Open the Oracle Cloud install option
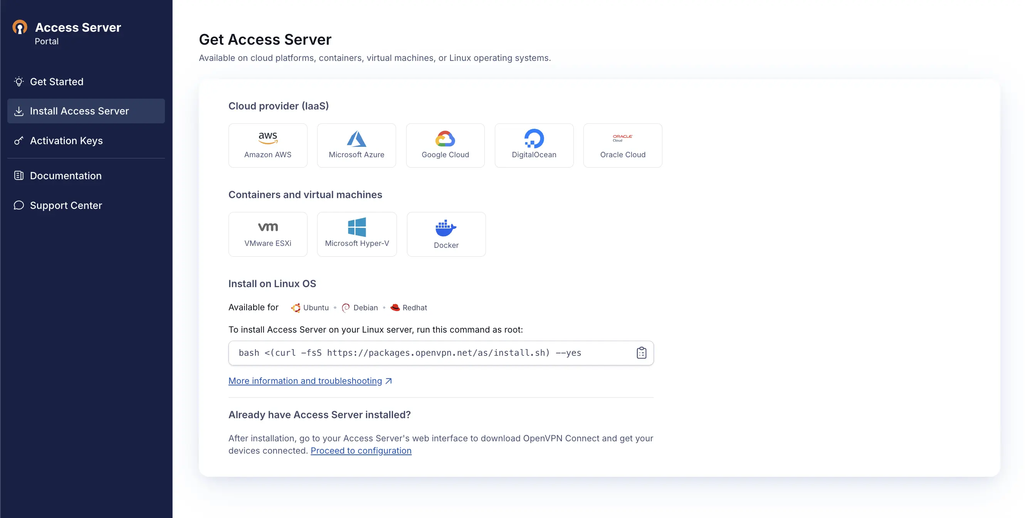 click(622, 145)
